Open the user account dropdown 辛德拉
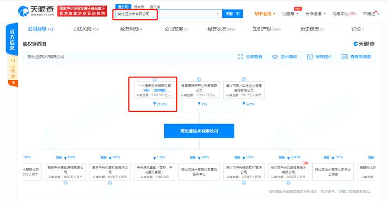The width and height of the screenshot is (388, 202). [x=371, y=14]
